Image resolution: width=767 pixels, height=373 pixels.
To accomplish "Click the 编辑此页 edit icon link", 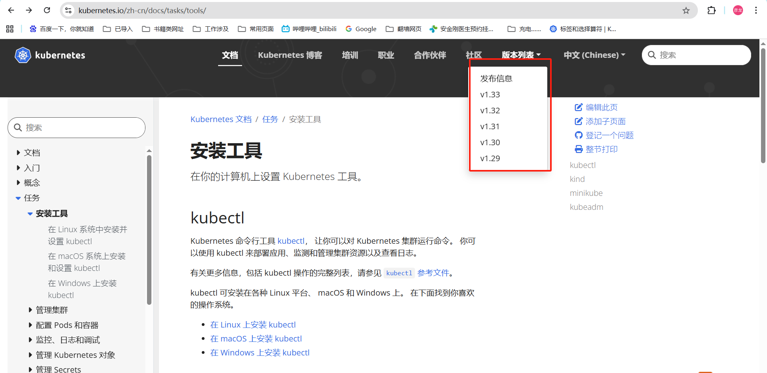I will (x=596, y=107).
